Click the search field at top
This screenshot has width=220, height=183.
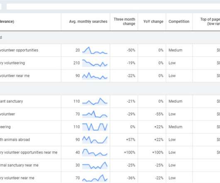pyautogui.click(x=113, y=7)
